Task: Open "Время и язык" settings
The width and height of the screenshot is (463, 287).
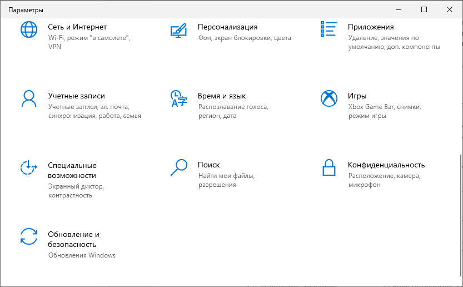Action: 222,96
